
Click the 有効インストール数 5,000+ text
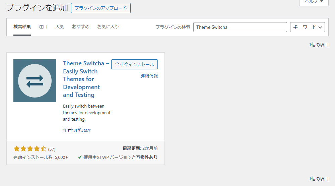(41, 158)
